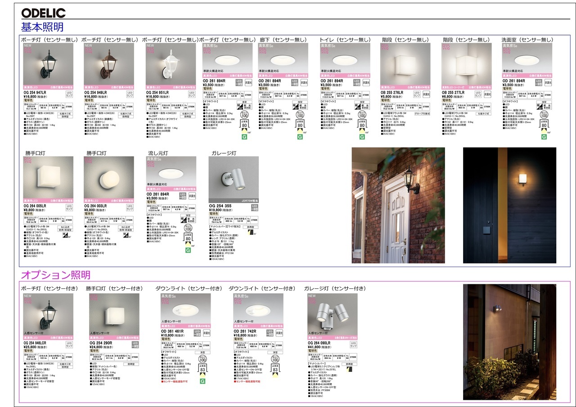Select model number OG 254 951LR
The image size is (576, 407).
click(157, 92)
